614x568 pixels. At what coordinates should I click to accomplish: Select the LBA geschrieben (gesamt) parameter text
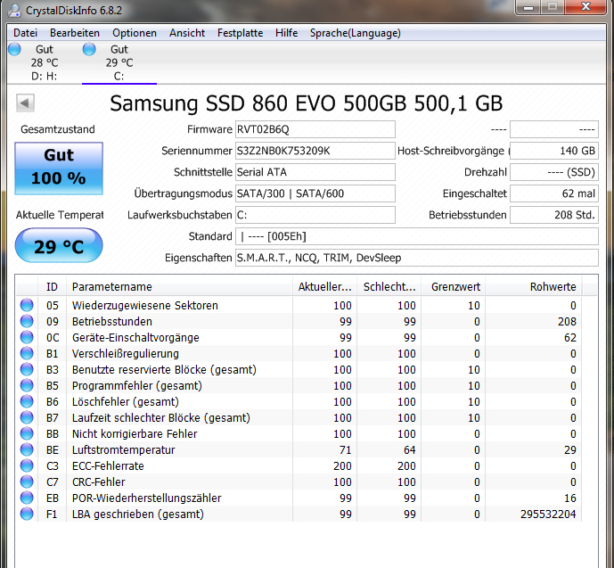pyautogui.click(x=138, y=514)
